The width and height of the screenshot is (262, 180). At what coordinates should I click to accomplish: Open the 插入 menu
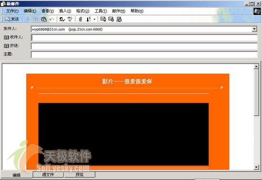pyautogui.click(x=65, y=11)
